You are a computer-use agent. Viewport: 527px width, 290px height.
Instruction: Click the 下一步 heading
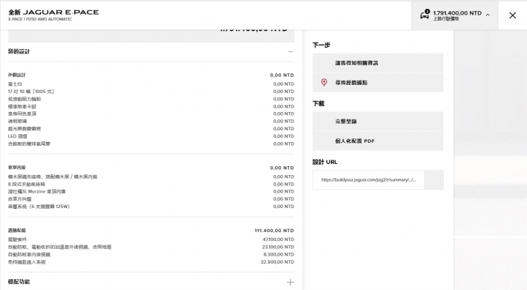click(321, 45)
